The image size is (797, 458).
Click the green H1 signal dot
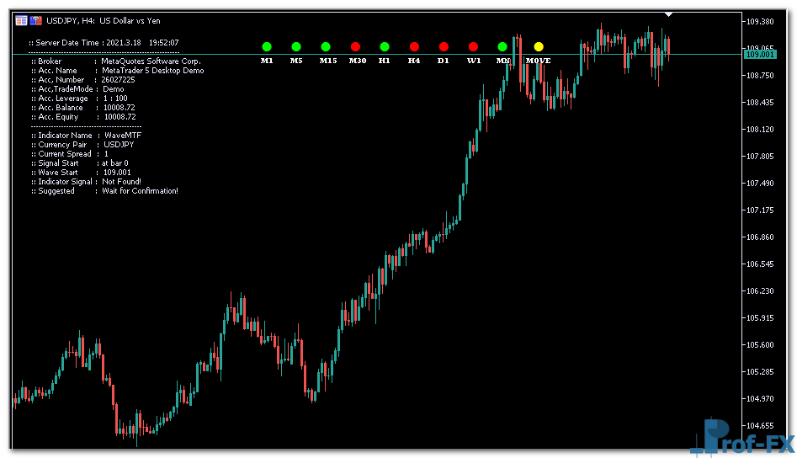tap(385, 47)
